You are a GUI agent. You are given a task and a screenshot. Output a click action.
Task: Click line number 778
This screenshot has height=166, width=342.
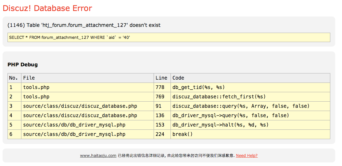162,87
